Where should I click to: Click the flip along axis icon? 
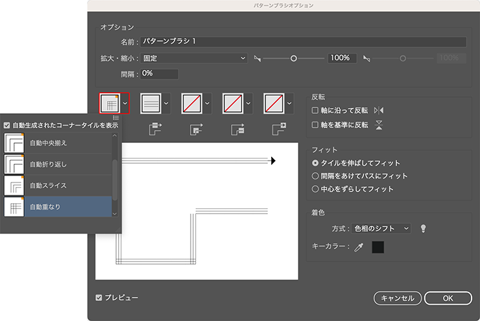[379, 111]
